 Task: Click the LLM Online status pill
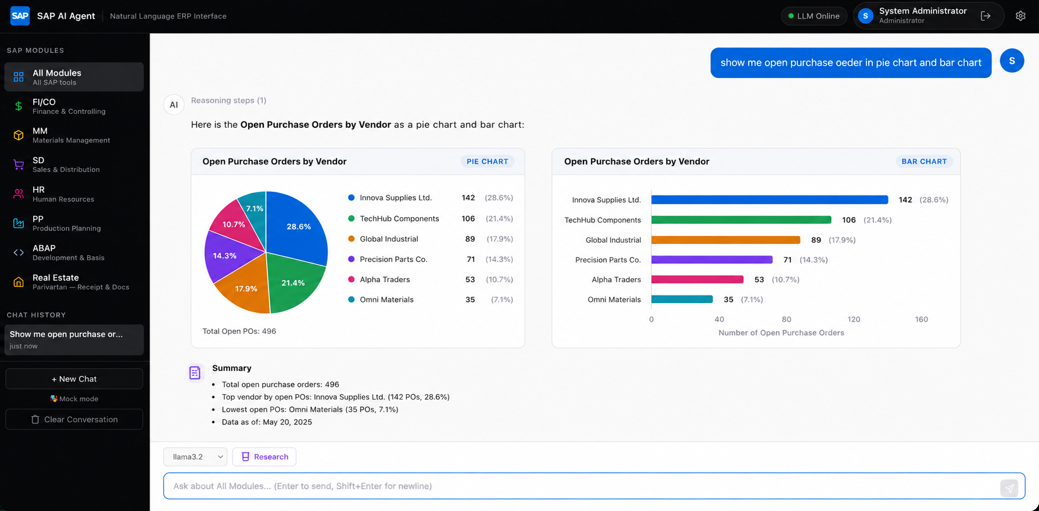[814, 16]
